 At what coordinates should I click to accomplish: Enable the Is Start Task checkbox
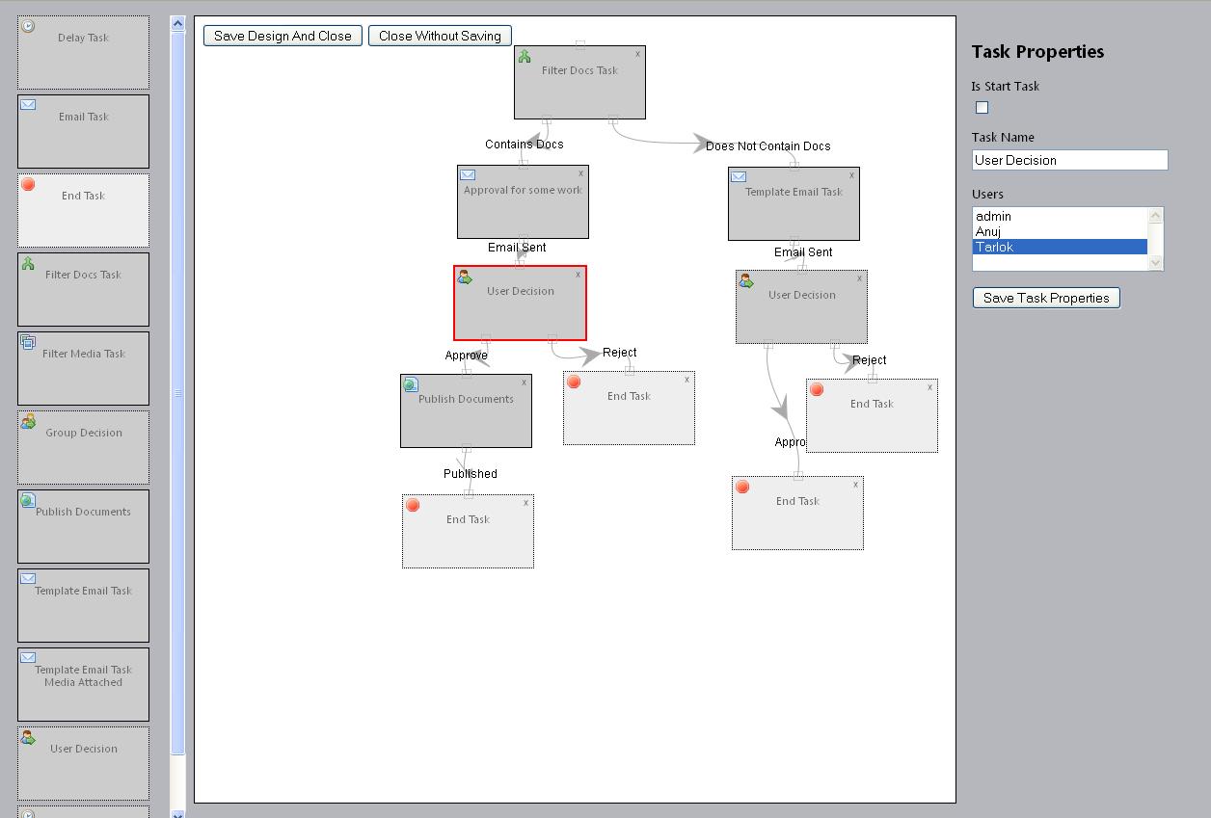point(982,107)
